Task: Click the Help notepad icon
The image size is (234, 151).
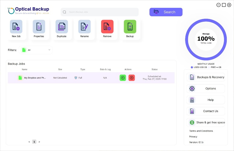Action: click(x=192, y=100)
